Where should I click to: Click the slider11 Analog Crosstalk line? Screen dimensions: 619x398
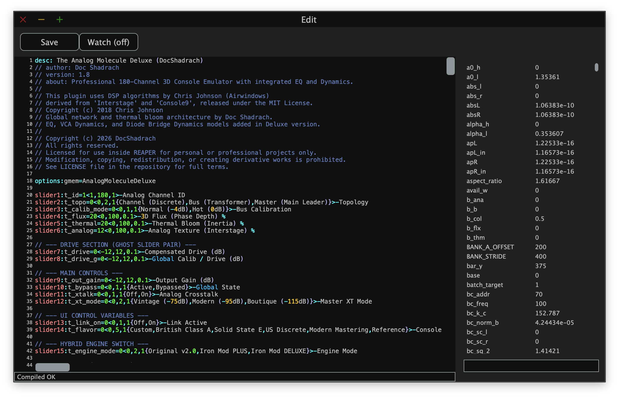coord(126,294)
